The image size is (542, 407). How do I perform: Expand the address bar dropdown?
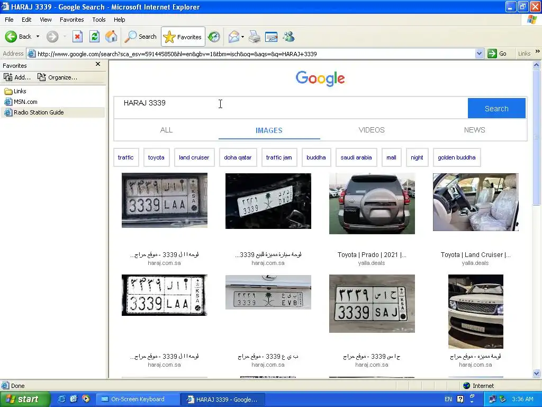[x=479, y=54]
